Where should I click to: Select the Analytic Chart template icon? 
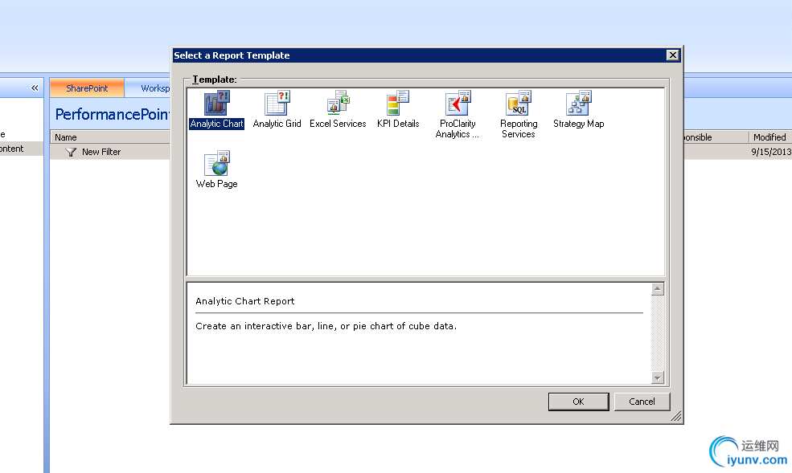[216, 104]
